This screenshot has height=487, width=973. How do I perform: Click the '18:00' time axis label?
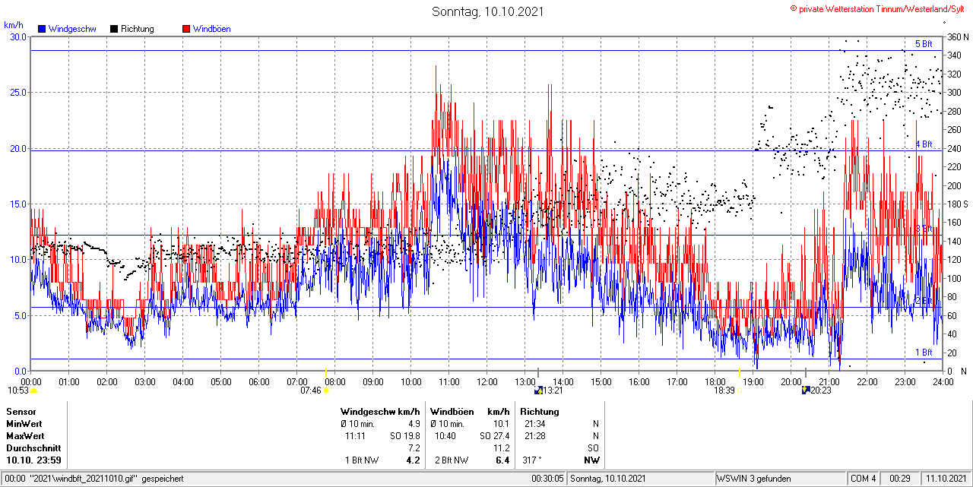pos(715,381)
